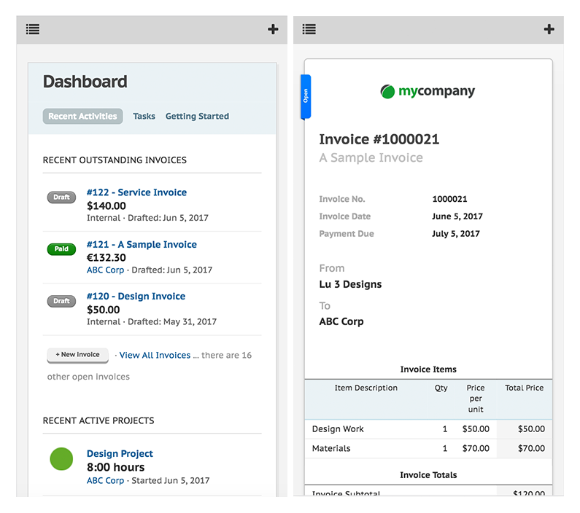Click the June 5, 2017 invoice date
Viewport: 580px width, 513px height.
(457, 216)
